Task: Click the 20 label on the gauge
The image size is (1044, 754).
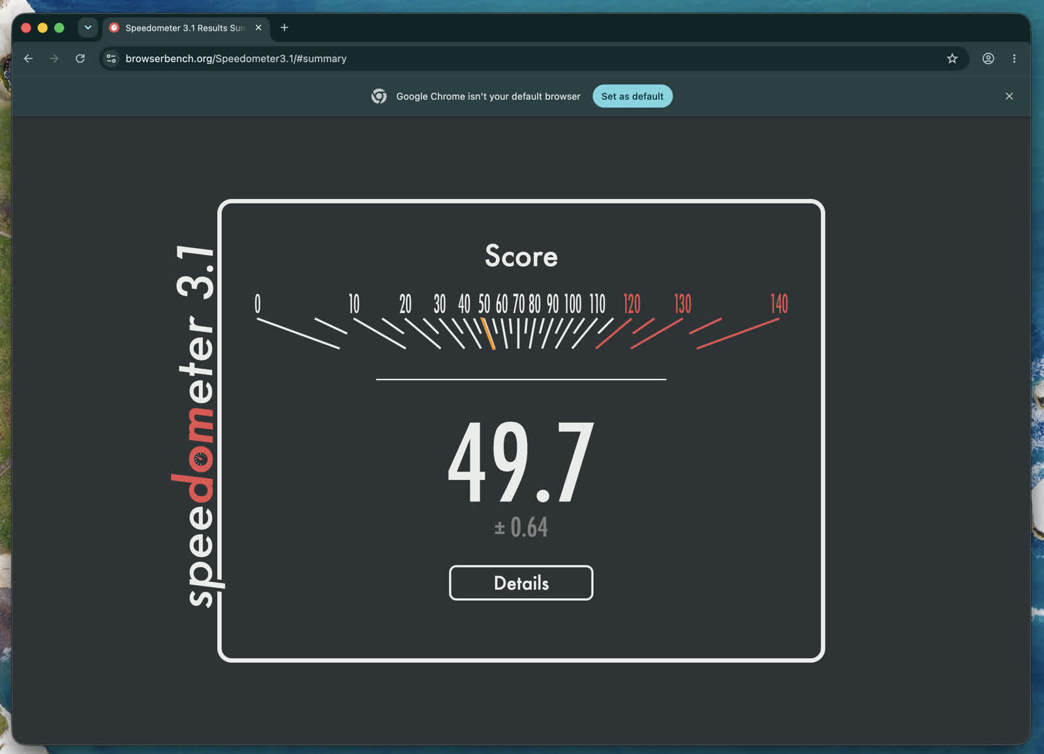Action: tap(405, 304)
